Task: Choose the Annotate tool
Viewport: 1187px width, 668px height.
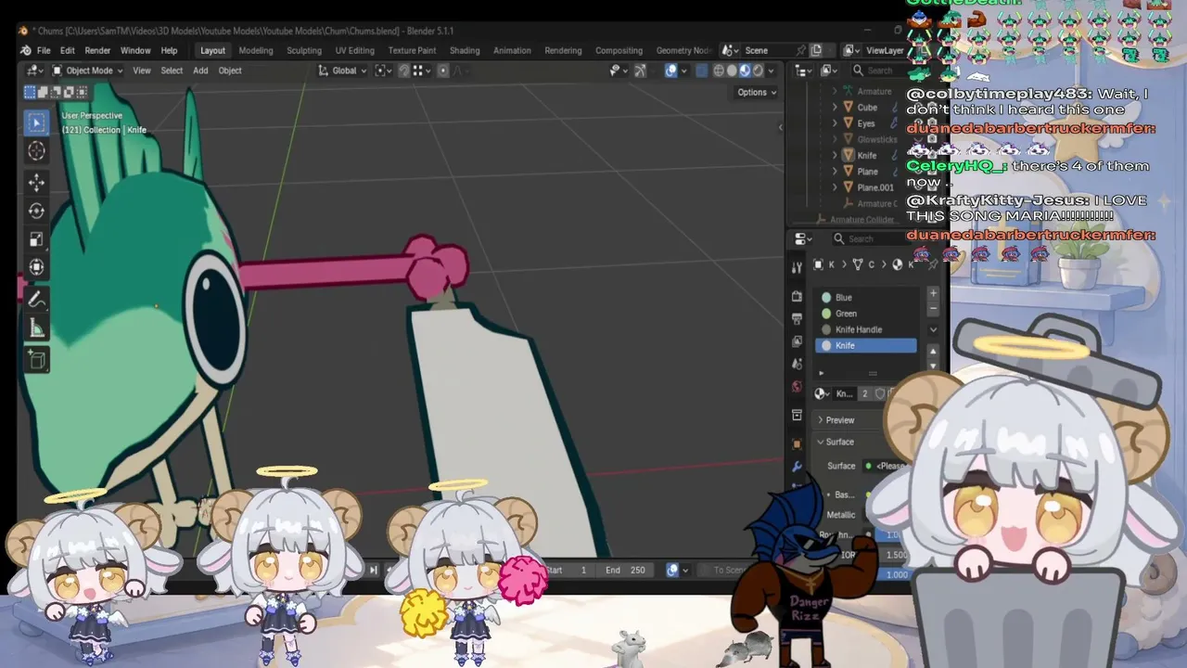Action: tap(37, 299)
